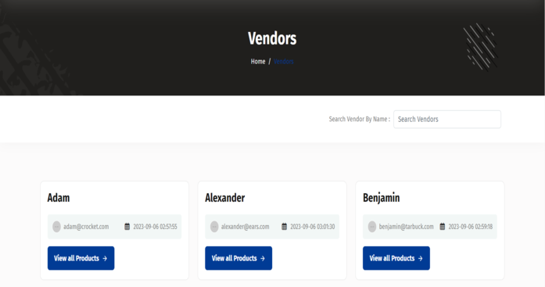Image resolution: width=545 pixels, height=287 pixels.
Task: Click the arrow icon on Adam's button
Action: tap(105, 259)
